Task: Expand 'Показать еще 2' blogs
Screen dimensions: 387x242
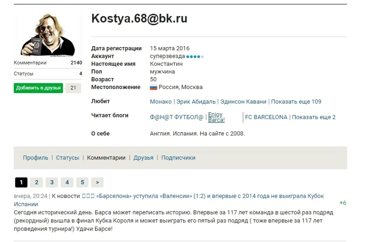Action: coord(314,117)
